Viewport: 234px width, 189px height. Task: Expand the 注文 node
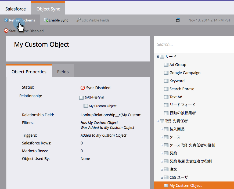pos(162,169)
